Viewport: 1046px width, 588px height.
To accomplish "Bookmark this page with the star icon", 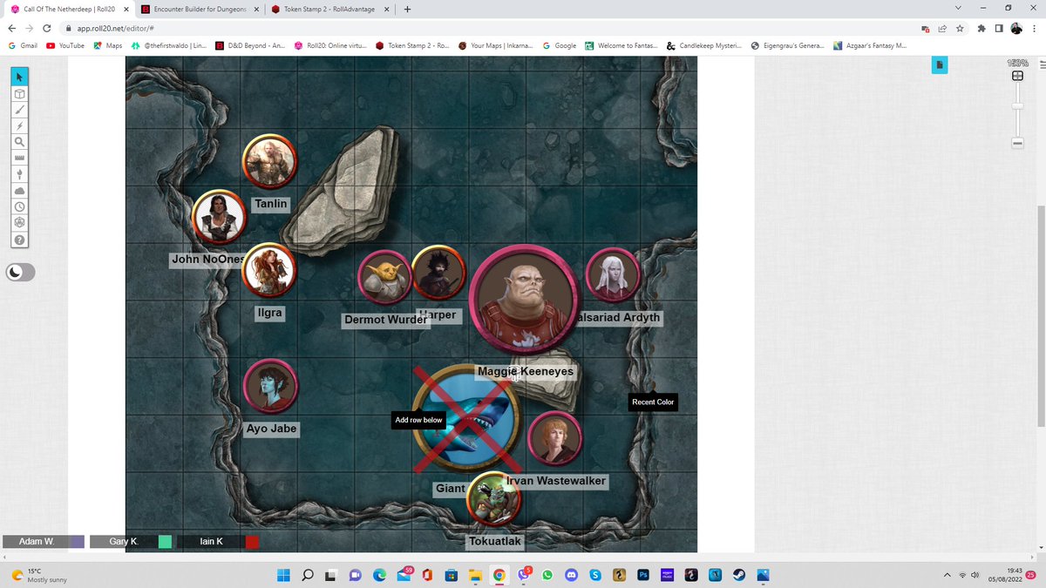I will pyautogui.click(x=960, y=28).
